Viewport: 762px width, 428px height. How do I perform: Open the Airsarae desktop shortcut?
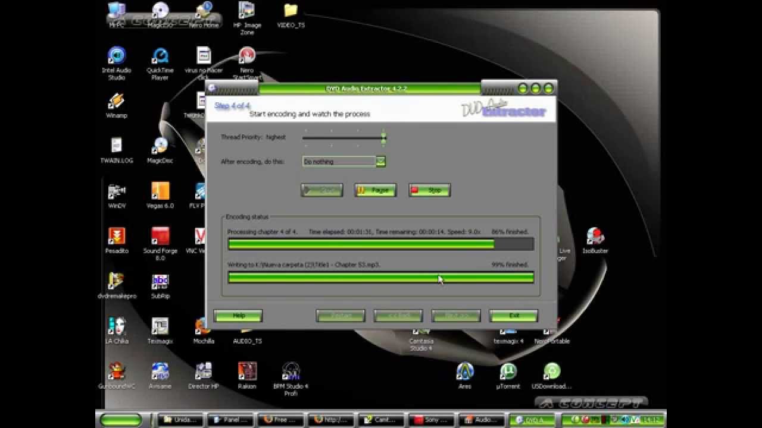[160, 376]
